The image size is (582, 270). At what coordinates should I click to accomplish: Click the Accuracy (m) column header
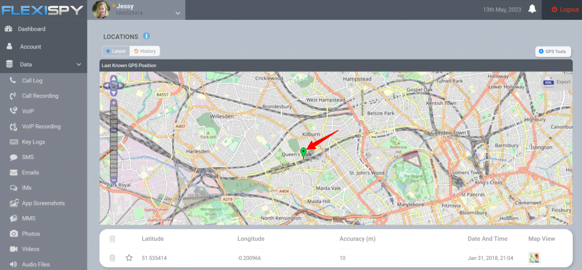point(357,239)
